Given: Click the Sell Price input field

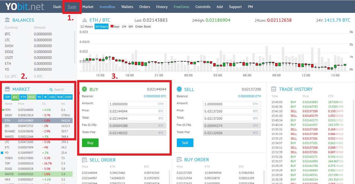Looking at the screenshot, I should (x=232, y=111).
